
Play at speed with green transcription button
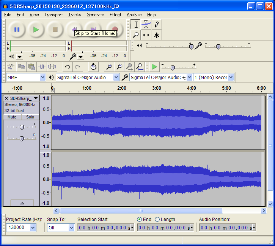tap(154, 67)
